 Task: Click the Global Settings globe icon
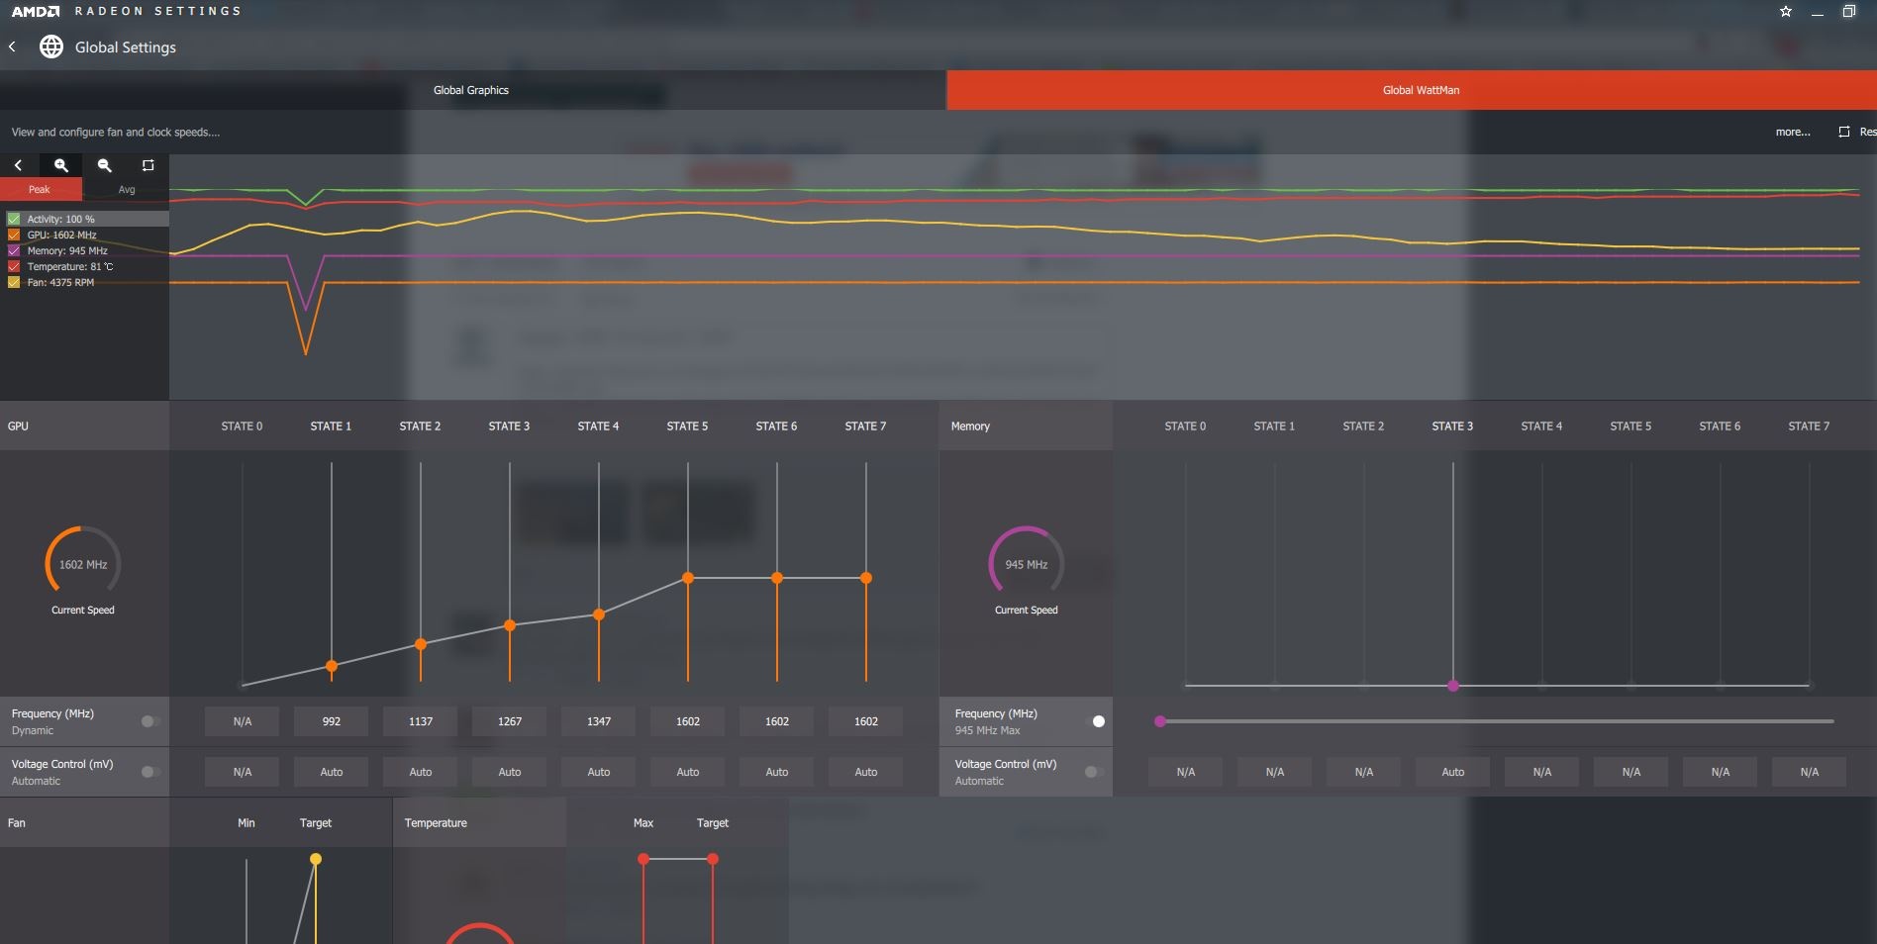51,47
